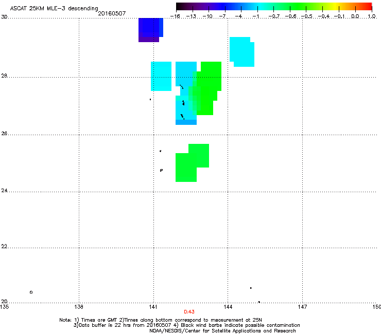Viewport: 381px width, 334px height.
Task: Click the date label 20160507
Action: tap(112, 13)
